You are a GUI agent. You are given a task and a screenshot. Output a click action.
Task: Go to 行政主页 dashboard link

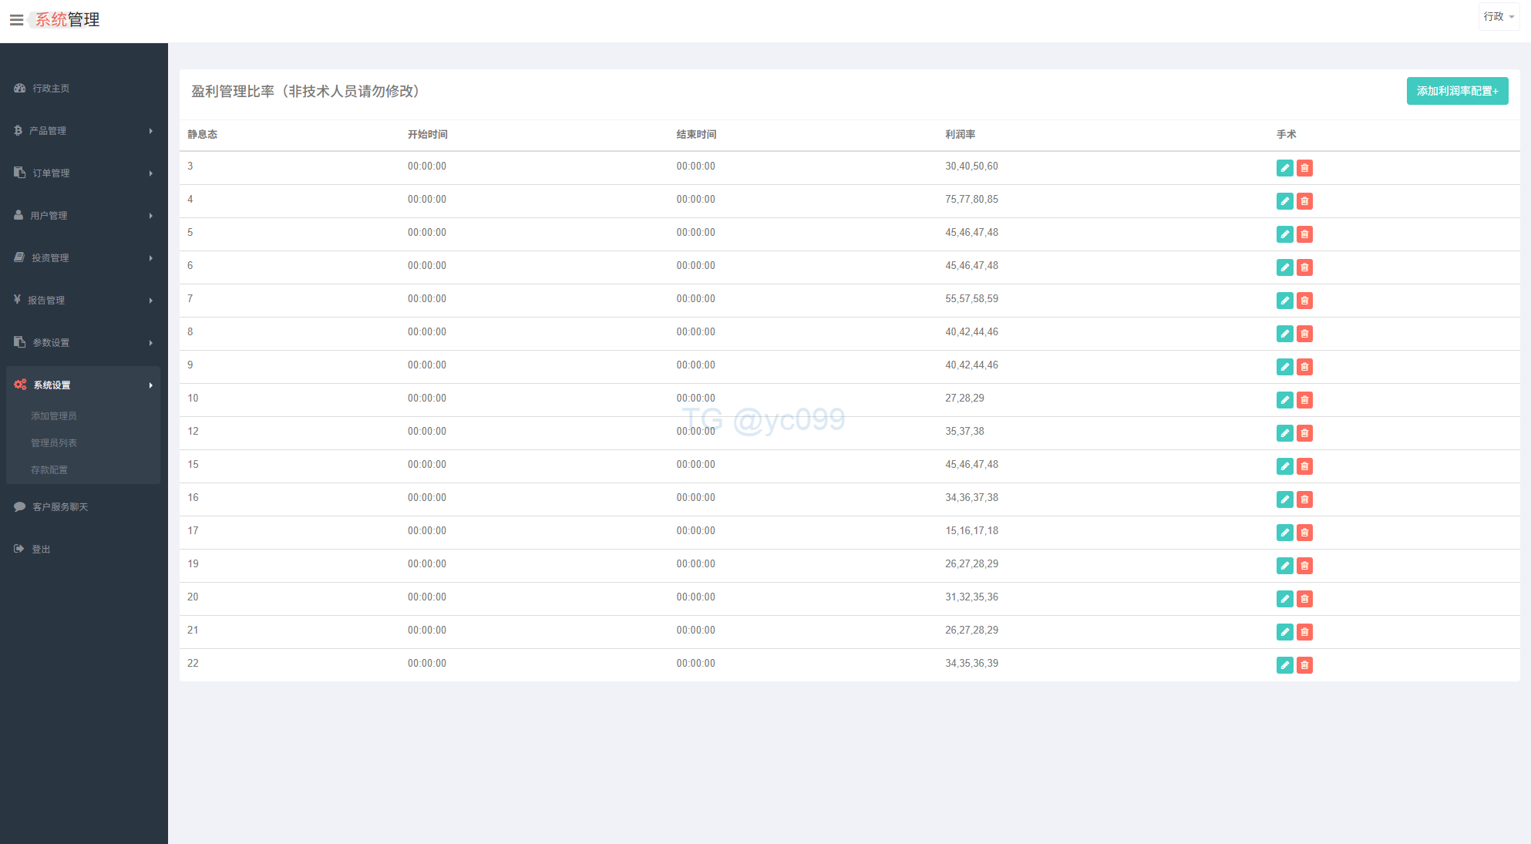(51, 89)
